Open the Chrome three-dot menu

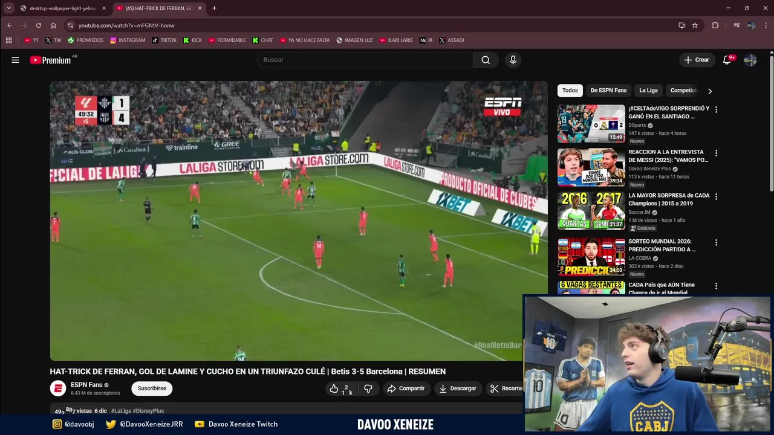(766, 25)
